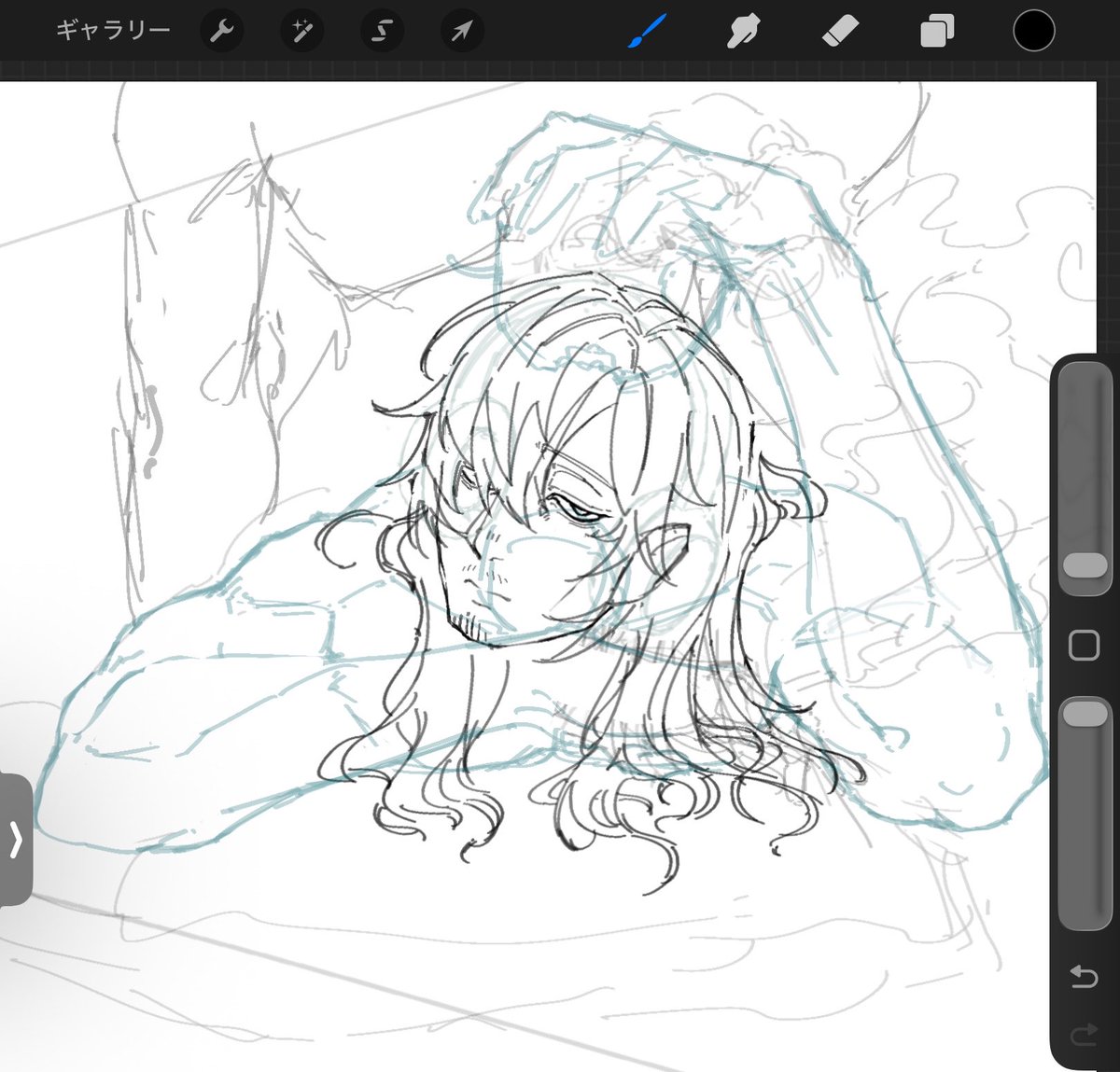Click the brush opacity slider handle
This screenshot has height=1072, width=1120.
click(1085, 715)
